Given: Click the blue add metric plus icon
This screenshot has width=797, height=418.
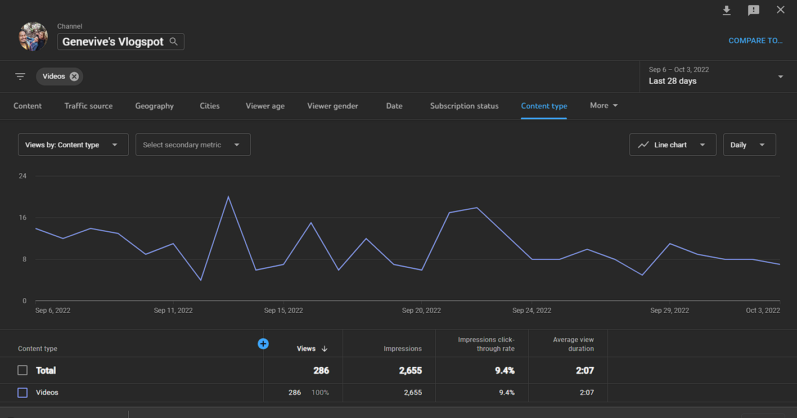Looking at the screenshot, I should click(x=263, y=343).
